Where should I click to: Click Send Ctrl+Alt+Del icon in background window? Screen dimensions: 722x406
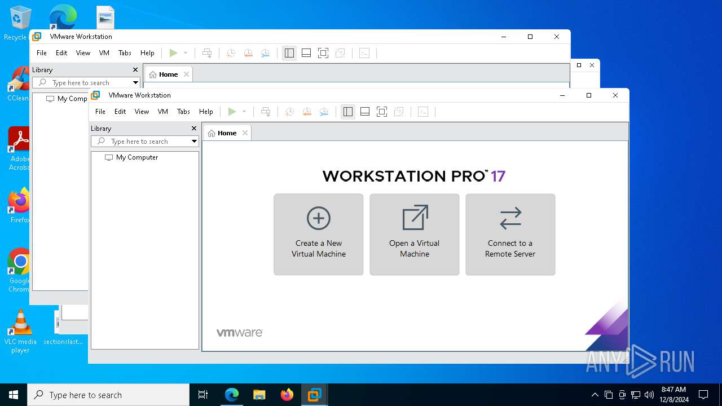tap(207, 53)
